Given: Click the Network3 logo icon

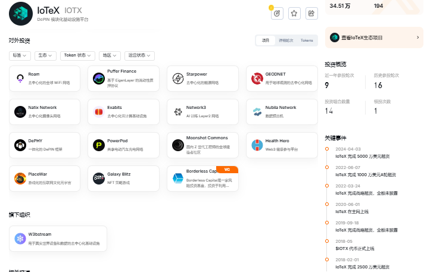Looking at the screenshot, I should tap(178, 112).
